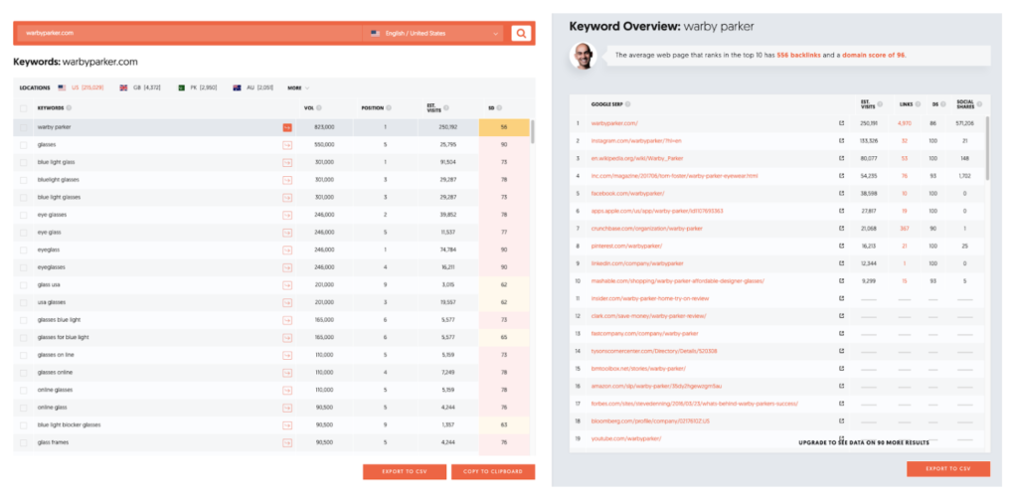
Task: Open external link icon for inc.com result
Action: (841, 175)
